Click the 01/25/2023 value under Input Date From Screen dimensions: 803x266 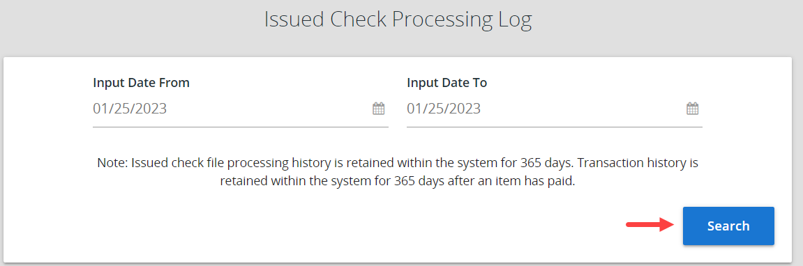tap(130, 109)
